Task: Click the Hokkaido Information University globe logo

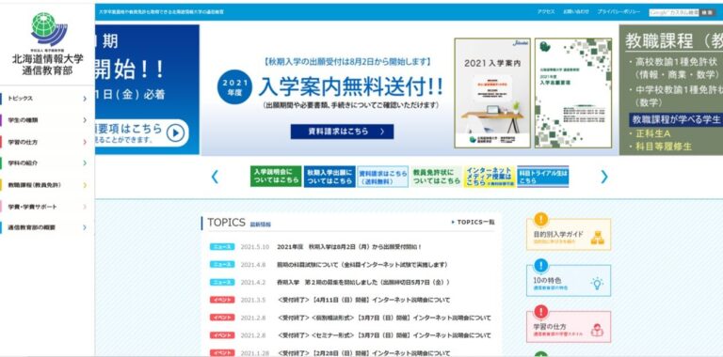Action: pos(49,29)
